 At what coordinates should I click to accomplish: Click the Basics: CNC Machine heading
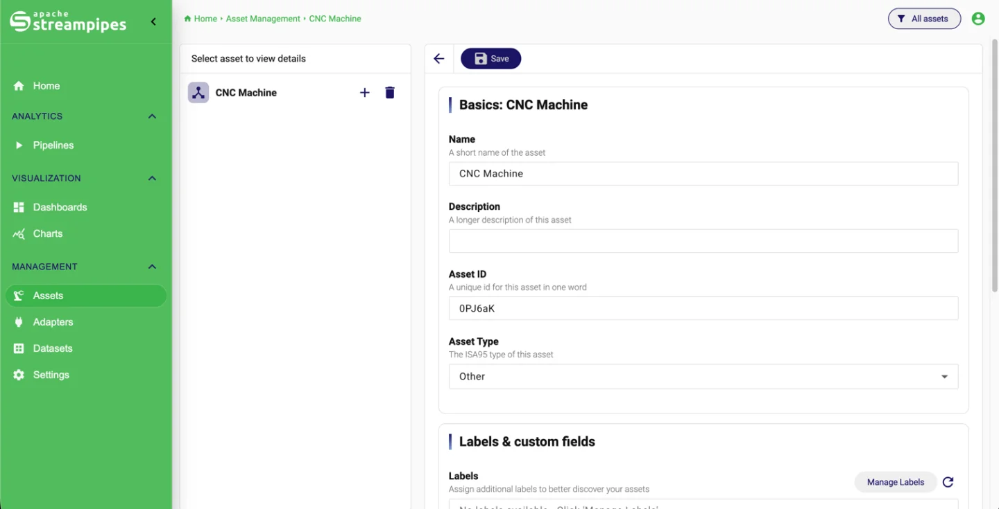523,105
